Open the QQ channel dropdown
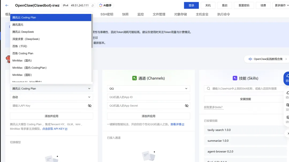 (148, 88)
